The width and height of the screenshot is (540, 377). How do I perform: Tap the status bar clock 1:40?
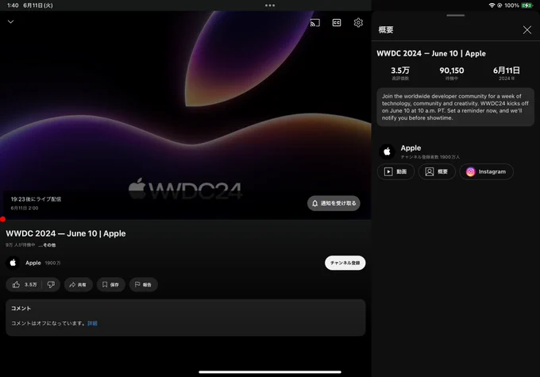(13, 6)
